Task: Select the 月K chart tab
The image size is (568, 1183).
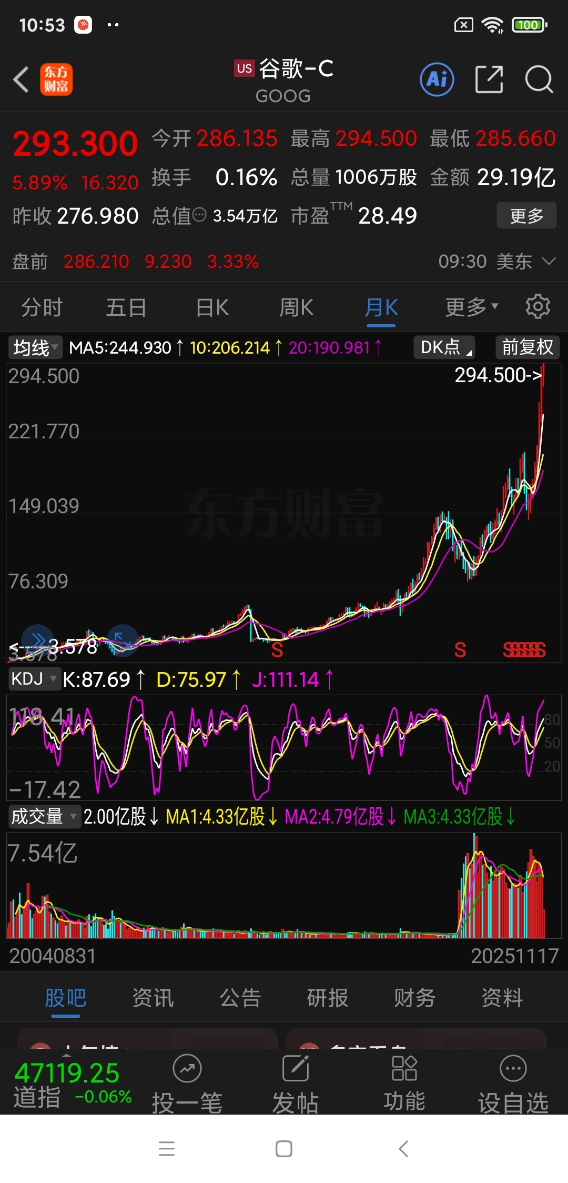Action: point(381,307)
